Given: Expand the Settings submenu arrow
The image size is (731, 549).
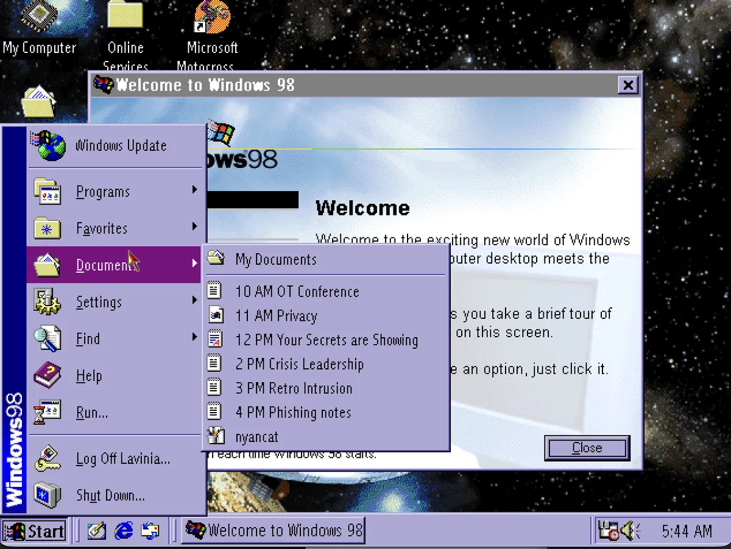Looking at the screenshot, I should pos(195,300).
